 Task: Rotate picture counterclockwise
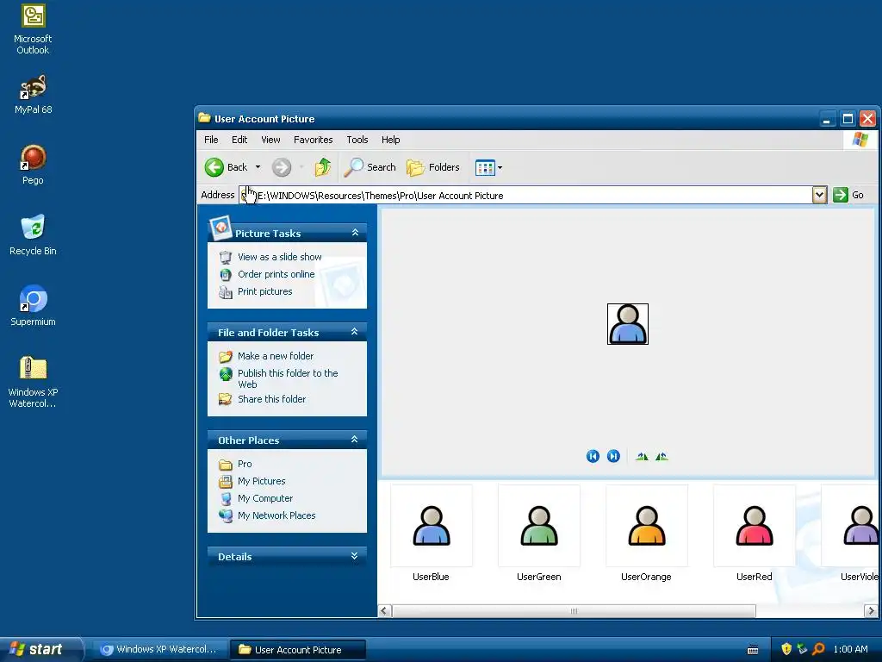(661, 457)
